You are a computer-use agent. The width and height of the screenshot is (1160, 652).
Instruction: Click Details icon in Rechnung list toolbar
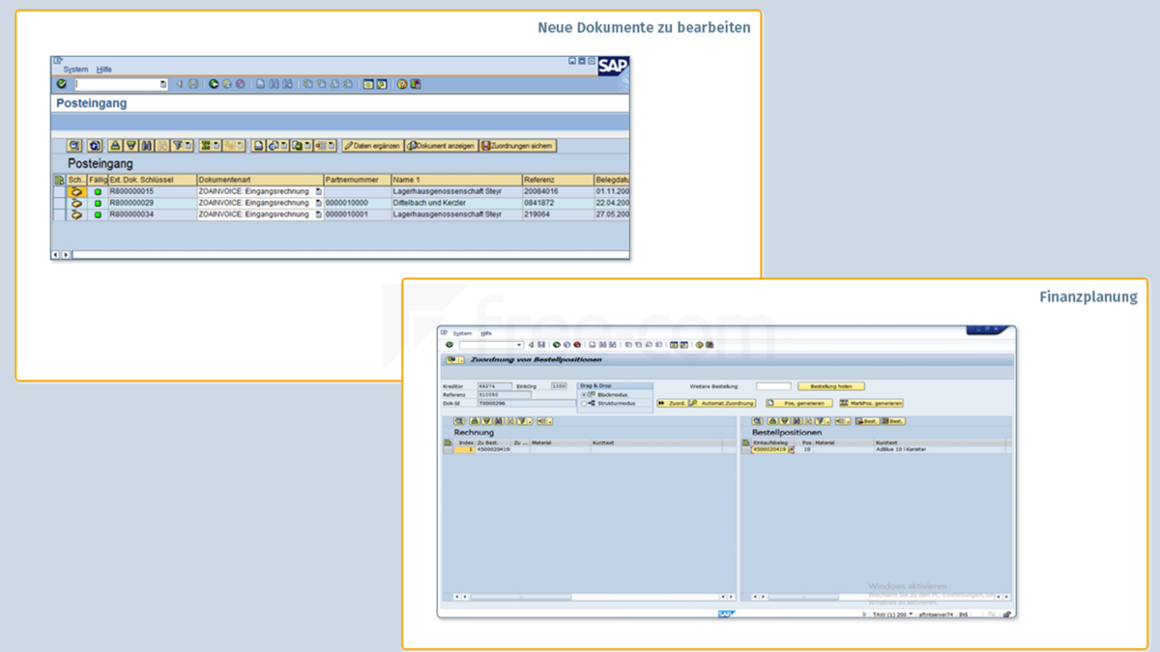[x=459, y=421]
